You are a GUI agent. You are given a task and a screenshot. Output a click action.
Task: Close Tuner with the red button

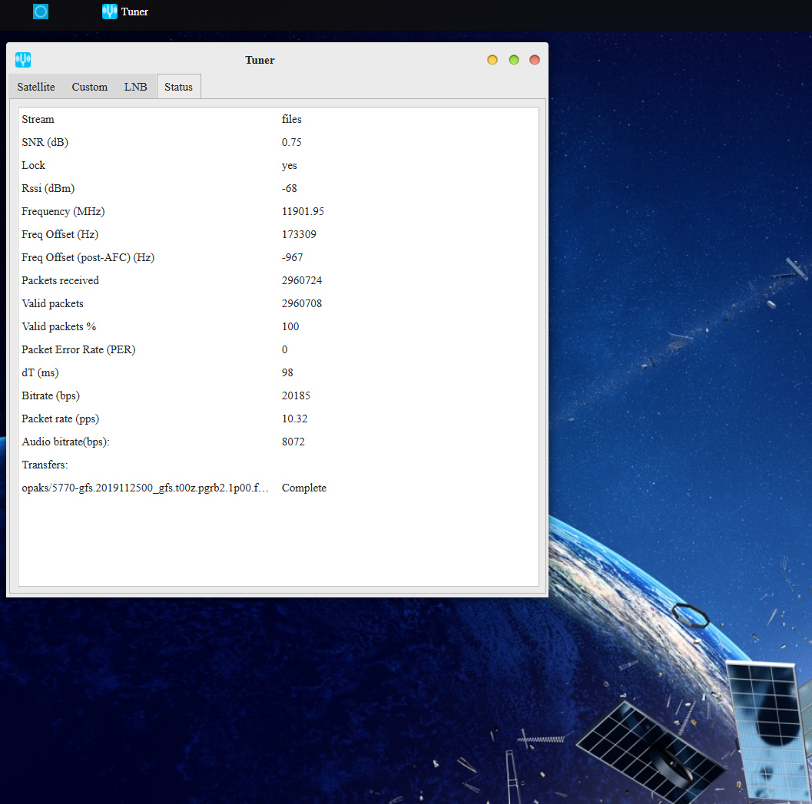pyautogui.click(x=535, y=60)
